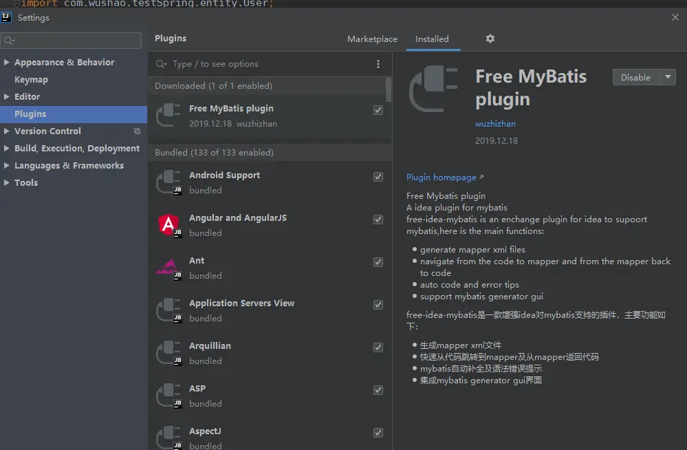Open the dropdown arrow next to Disable
This screenshot has width=687, height=450.
coord(668,77)
